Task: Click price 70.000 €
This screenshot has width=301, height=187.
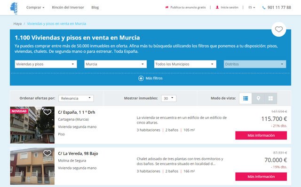Action: [276, 160]
